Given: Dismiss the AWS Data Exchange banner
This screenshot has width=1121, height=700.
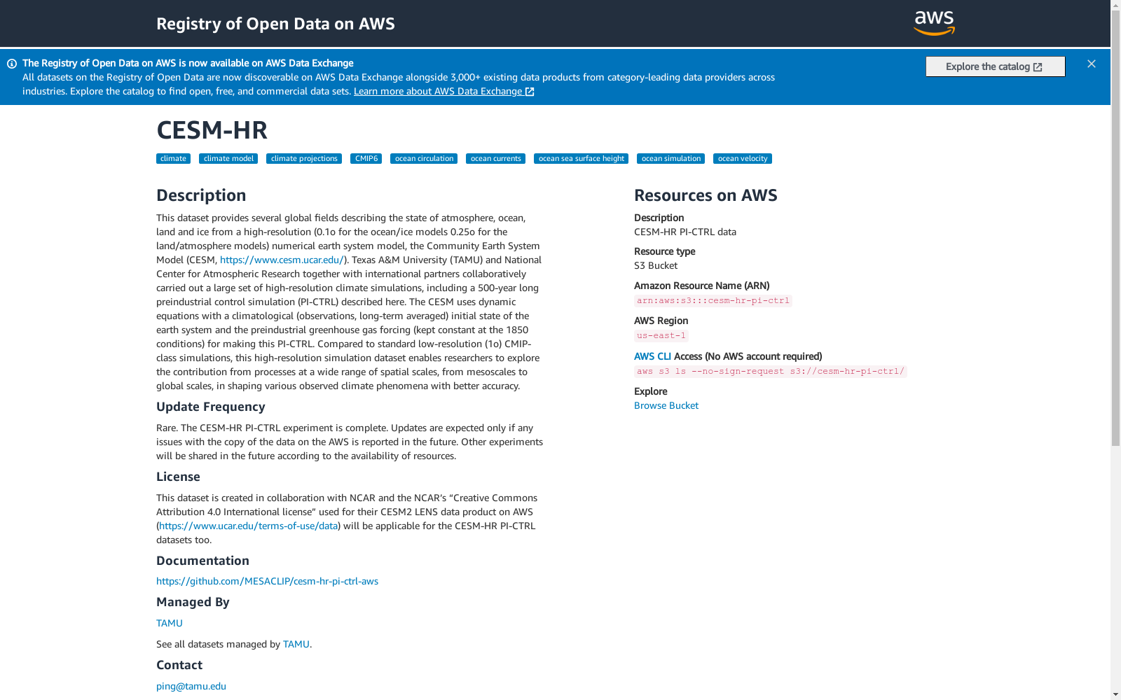Looking at the screenshot, I should click(1092, 64).
